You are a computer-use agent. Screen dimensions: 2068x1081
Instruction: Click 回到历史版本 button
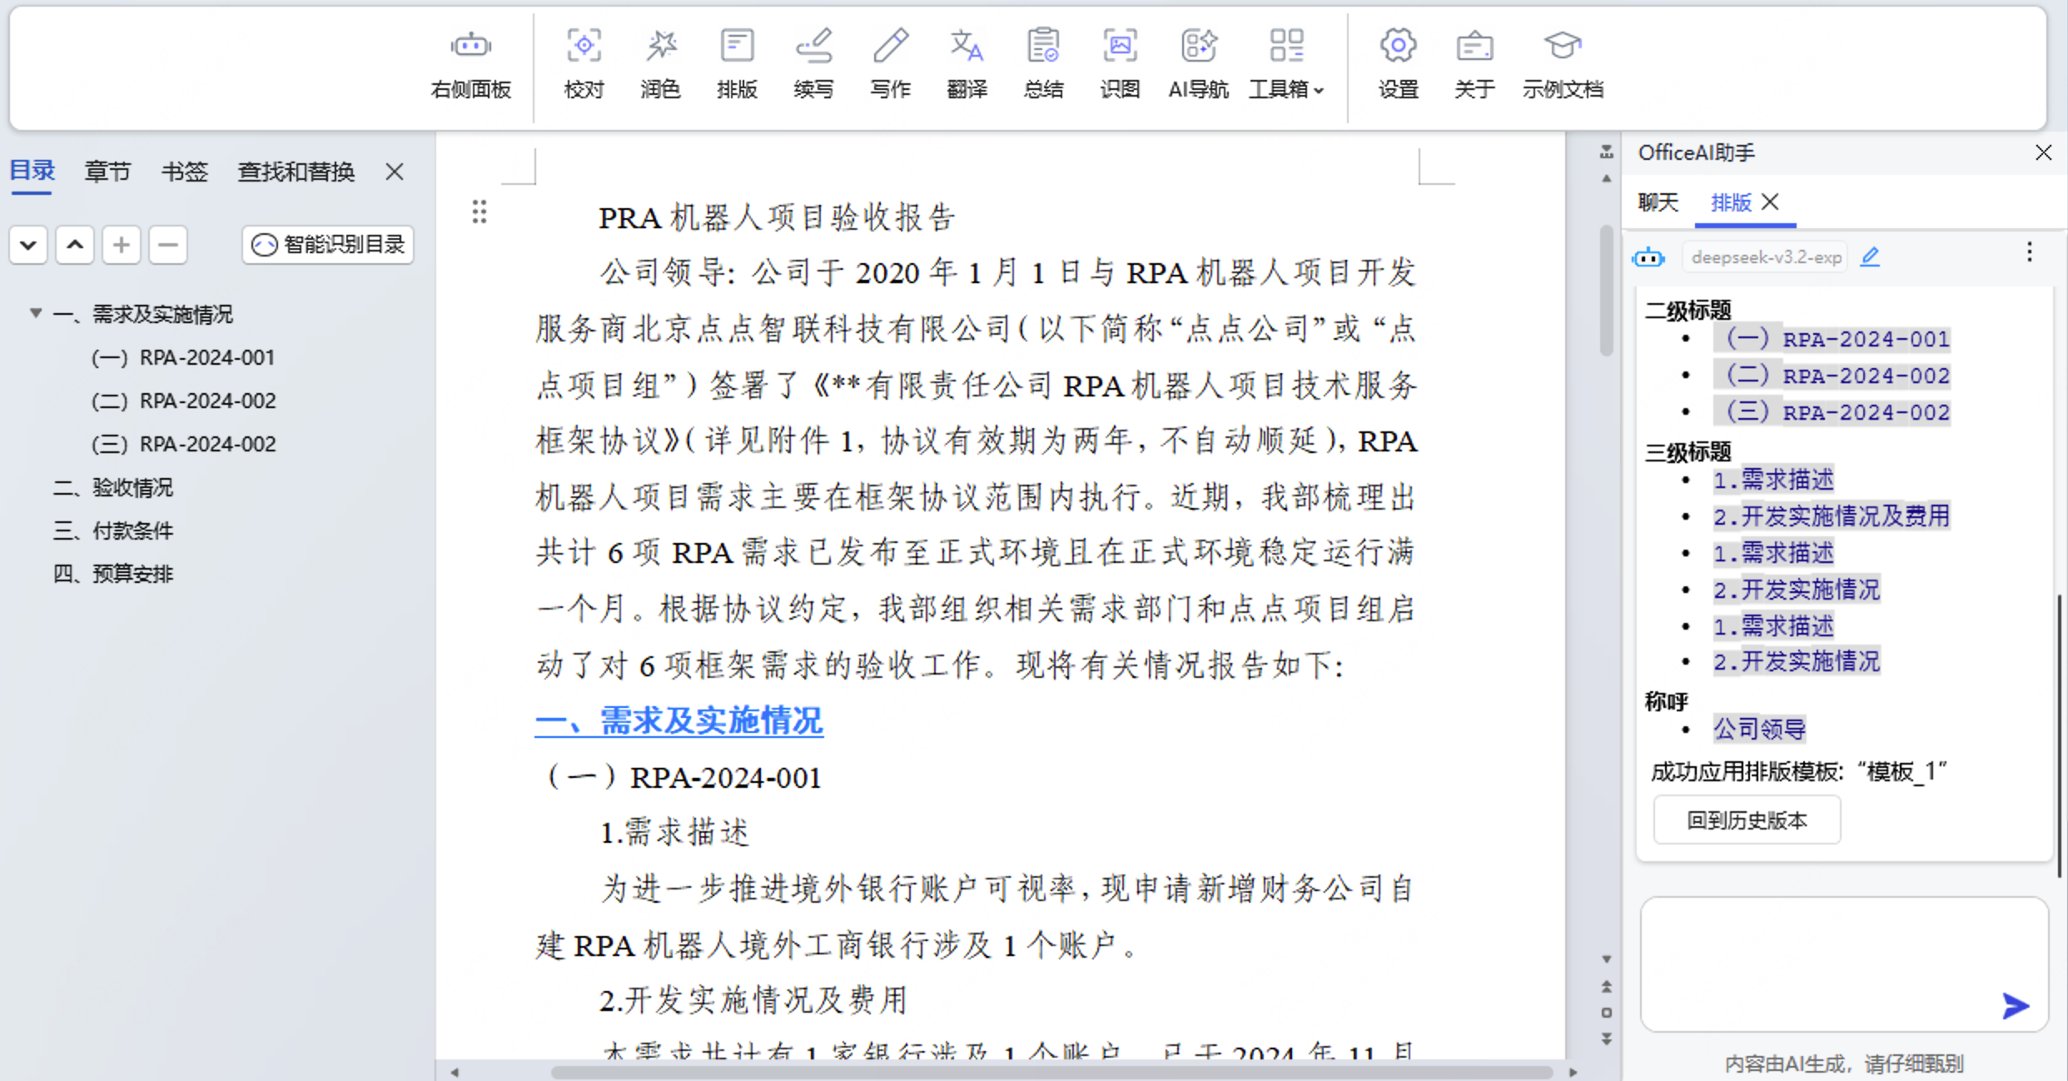1746,820
